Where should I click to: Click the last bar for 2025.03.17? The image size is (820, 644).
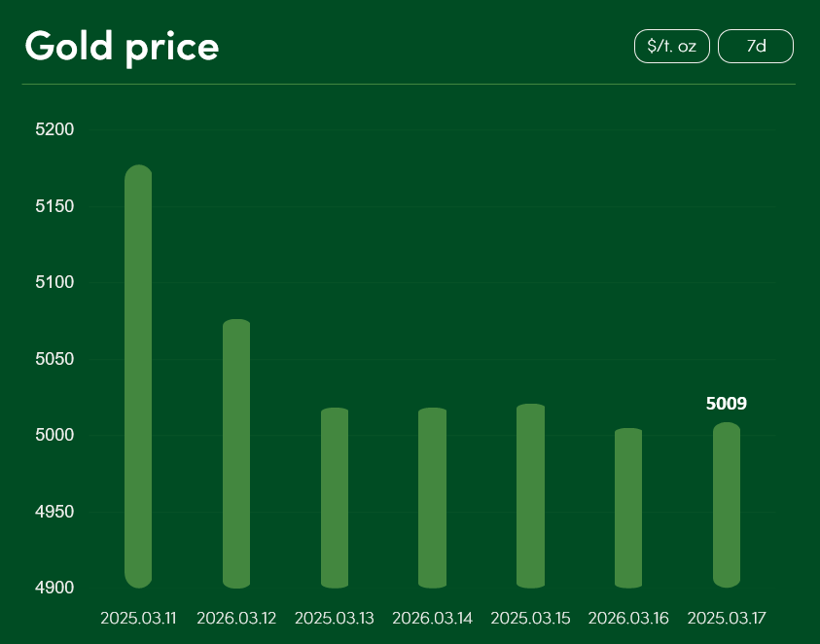coord(727,505)
